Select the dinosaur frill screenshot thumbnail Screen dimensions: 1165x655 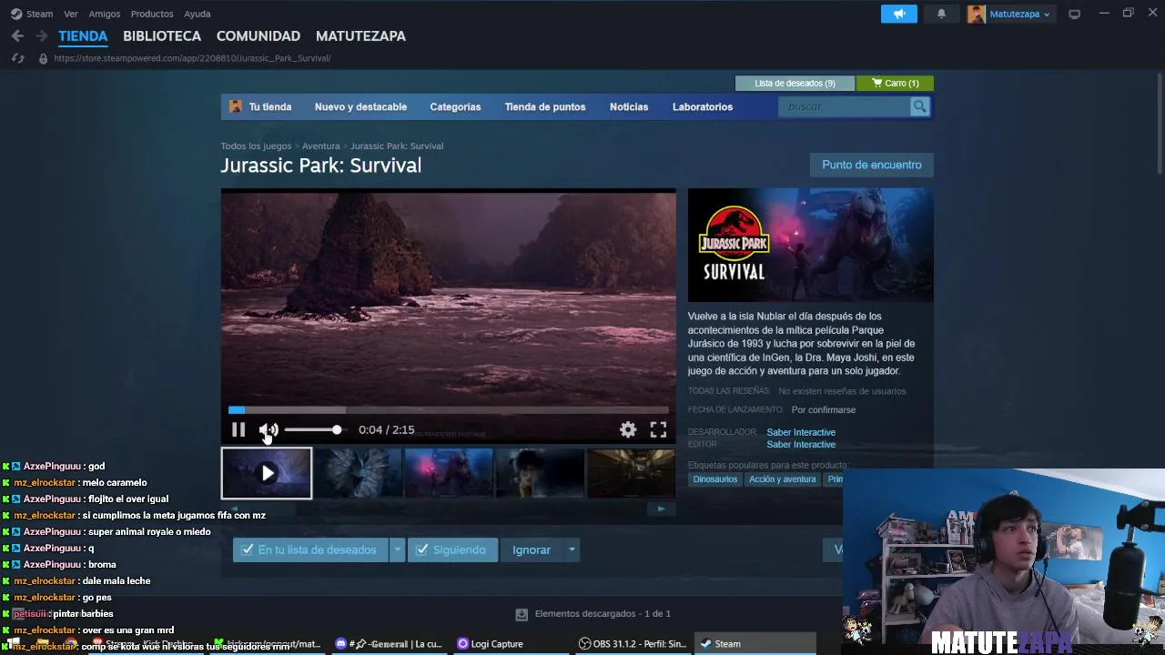pyautogui.click(x=358, y=473)
